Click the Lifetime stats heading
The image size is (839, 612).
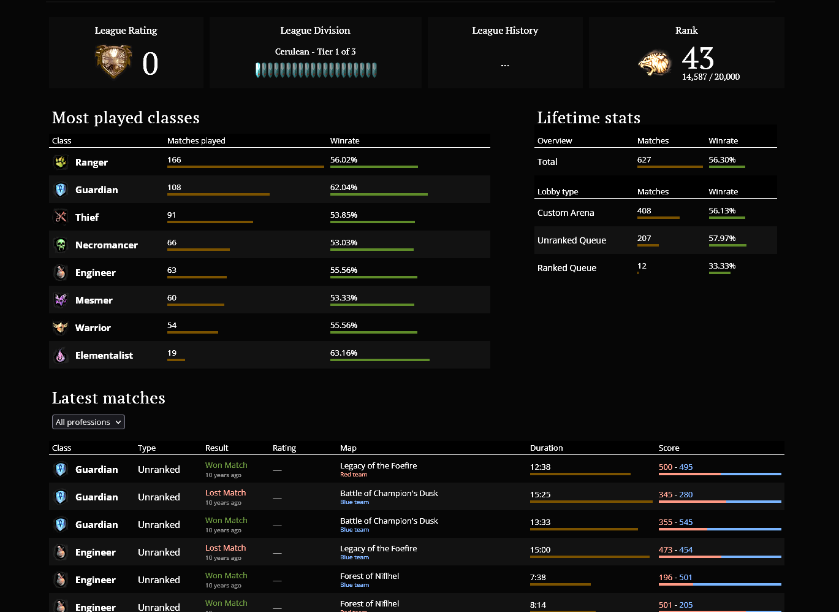point(589,118)
